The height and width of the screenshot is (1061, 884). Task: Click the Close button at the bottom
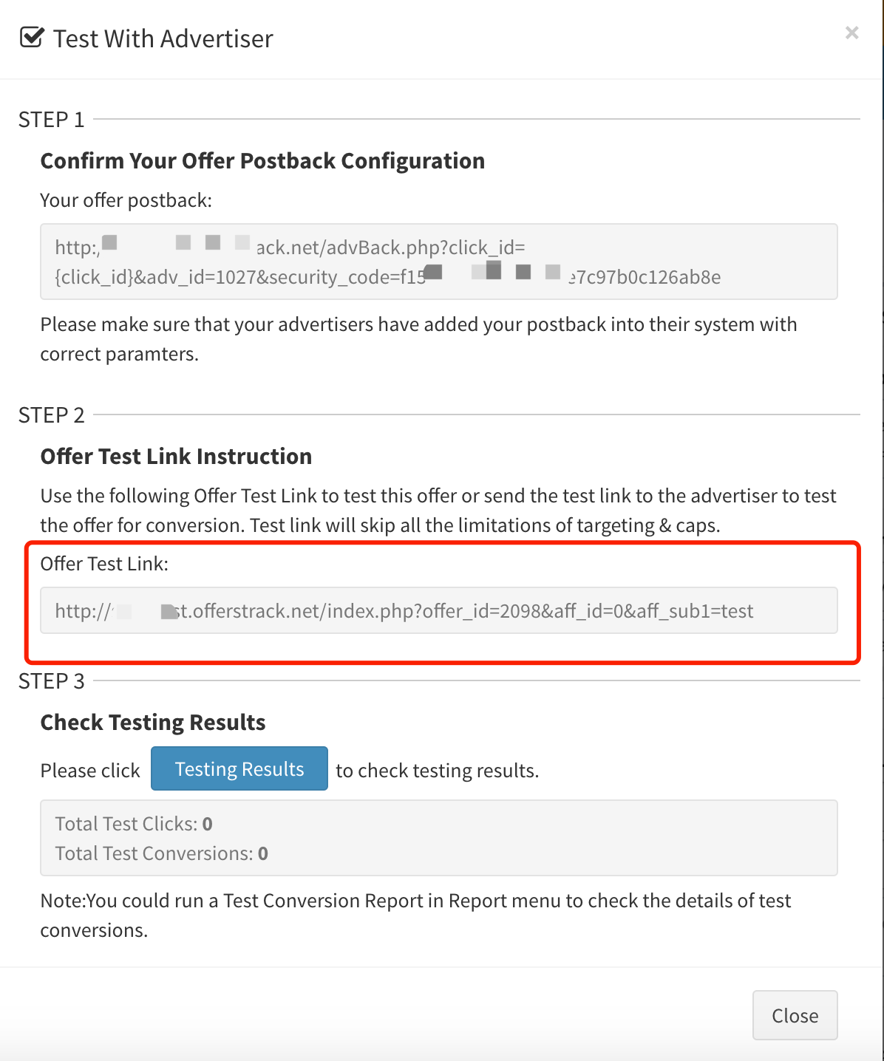point(795,1015)
